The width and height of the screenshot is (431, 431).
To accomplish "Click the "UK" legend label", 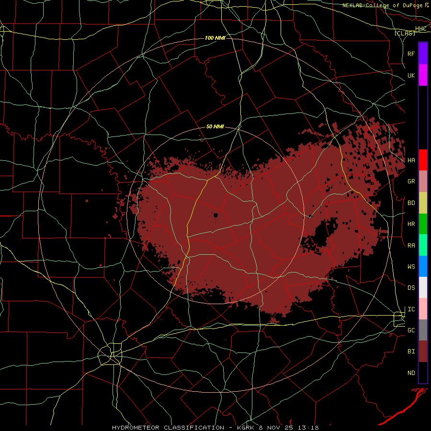I will 411,75.
